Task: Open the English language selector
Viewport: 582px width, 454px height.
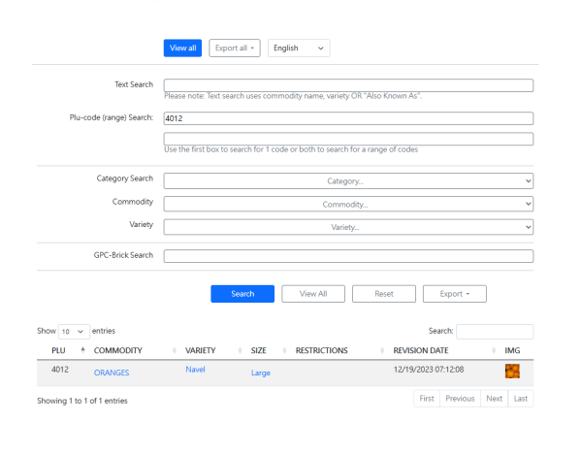Action: [x=299, y=48]
